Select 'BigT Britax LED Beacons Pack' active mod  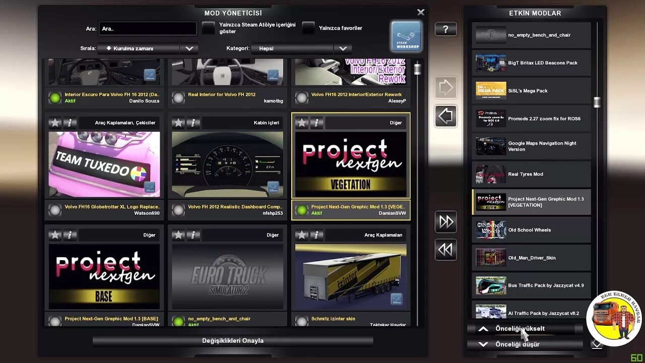click(532, 63)
